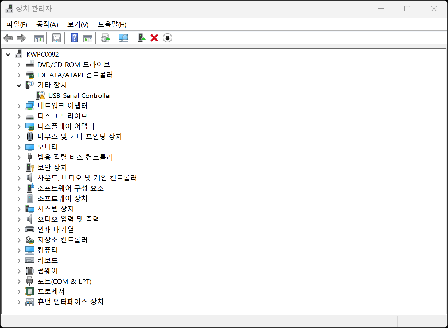Open the 도움말(H) menu
448x328 pixels.
[x=112, y=24]
